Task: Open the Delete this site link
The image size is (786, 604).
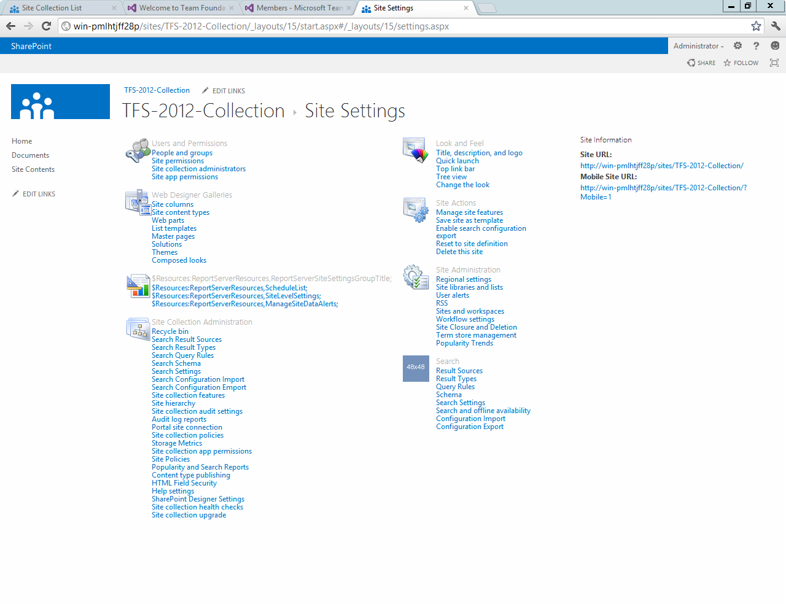Action: pyautogui.click(x=459, y=251)
